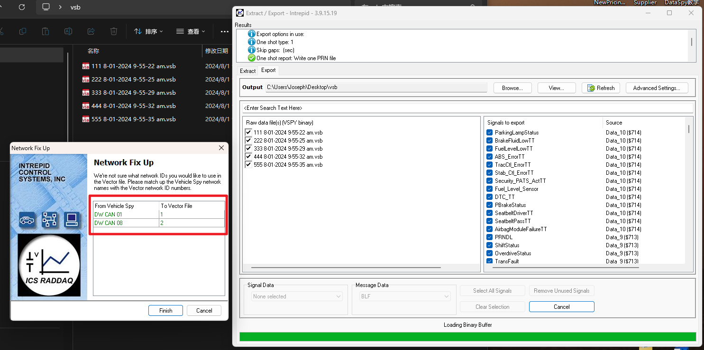Open the Signal Data 'None selected' dropdown

(x=297, y=296)
